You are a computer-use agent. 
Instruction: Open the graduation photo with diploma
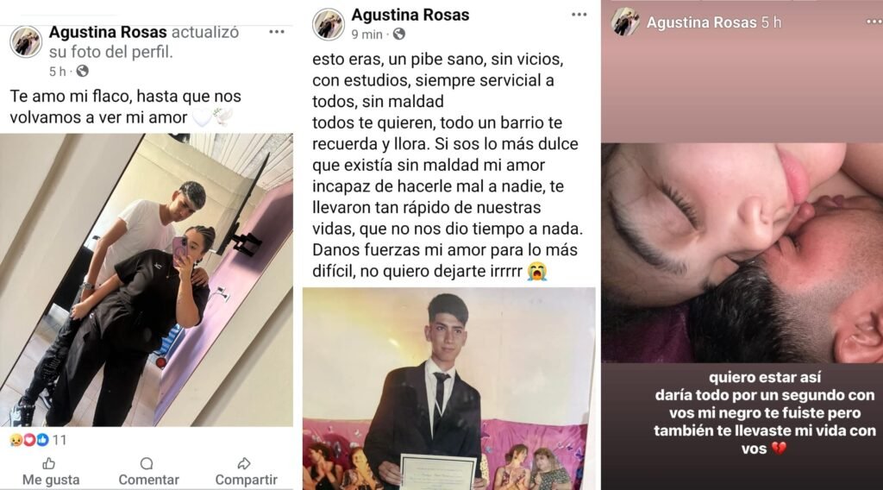(x=448, y=388)
